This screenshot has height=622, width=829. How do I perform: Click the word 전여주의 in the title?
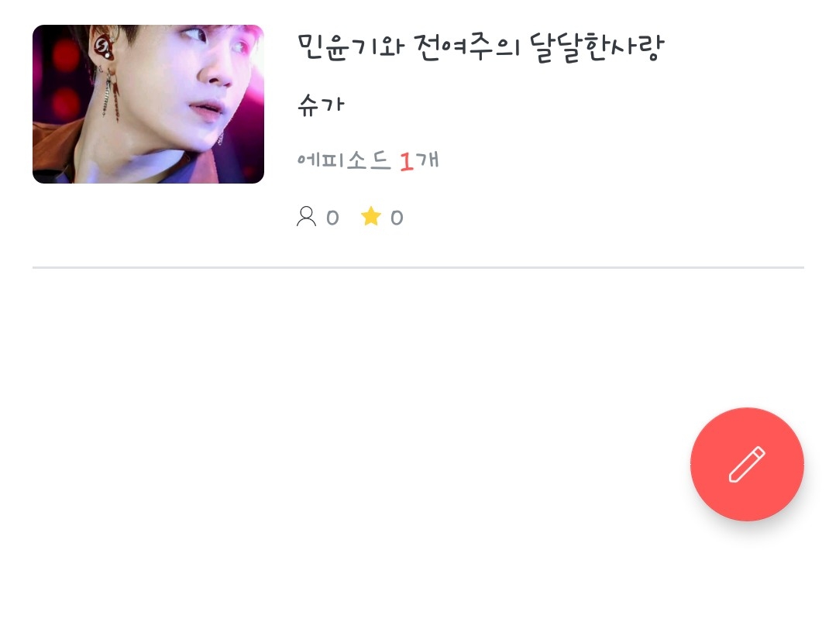(x=468, y=47)
